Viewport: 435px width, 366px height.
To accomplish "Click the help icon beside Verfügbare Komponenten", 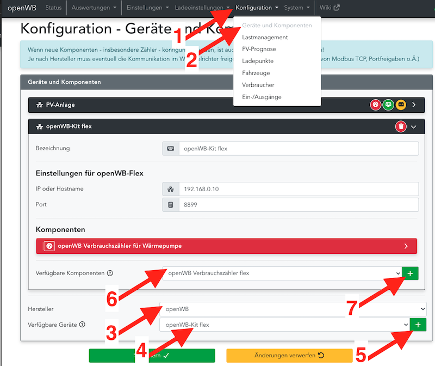I will (x=110, y=273).
